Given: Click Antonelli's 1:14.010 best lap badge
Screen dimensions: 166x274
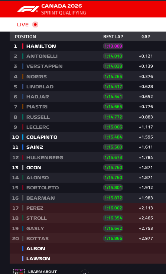Looking at the screenshot, I should [x=113, y=56].
